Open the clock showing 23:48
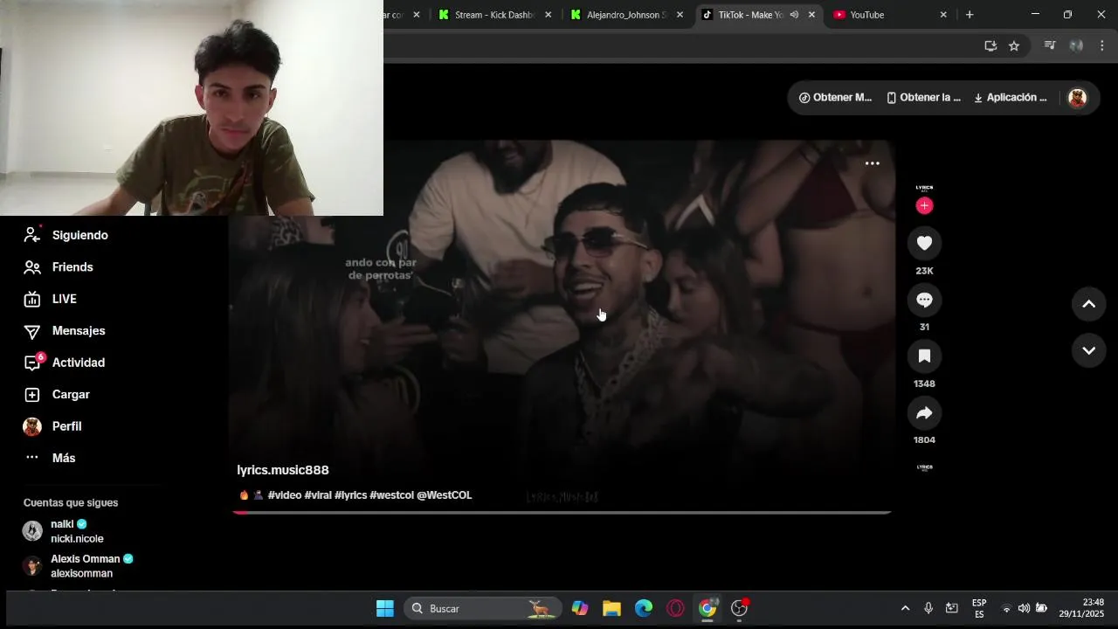The width and height of the screenshot is (1118, 629). click(x=1081, y=609)
